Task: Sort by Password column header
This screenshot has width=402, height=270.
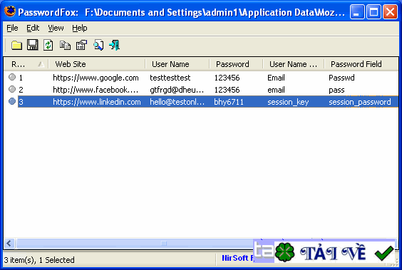Action: [236, 64]
